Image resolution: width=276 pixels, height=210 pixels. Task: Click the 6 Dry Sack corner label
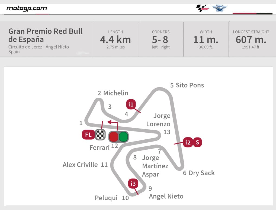click(199, 173)
